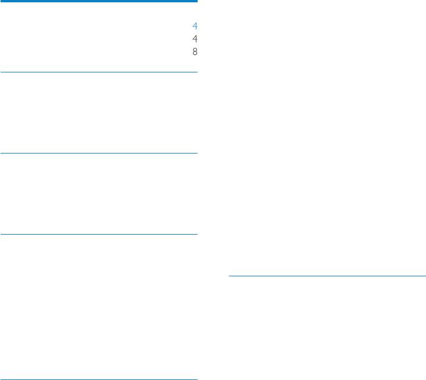Click the thin line below number 8

pyautogui.click(x=99, y=72)
